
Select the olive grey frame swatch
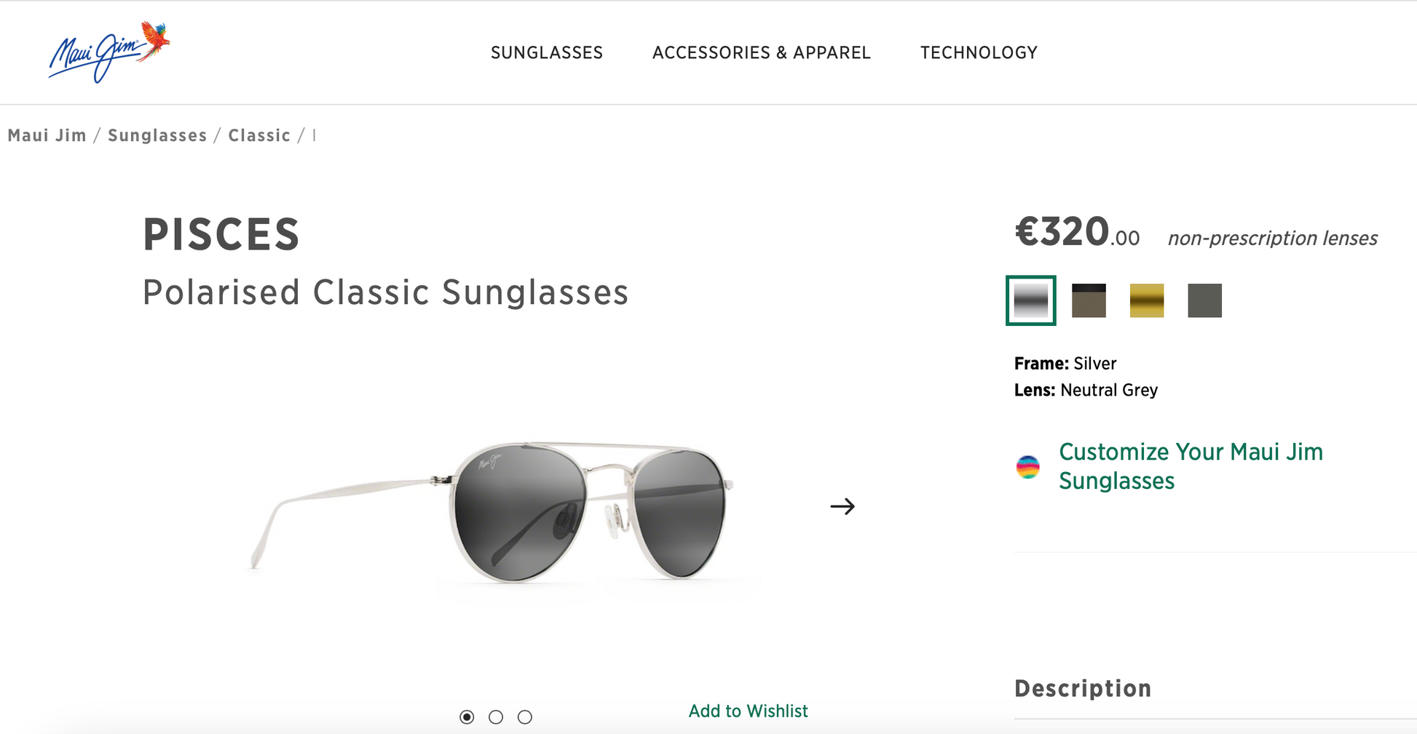[1204, 300]
